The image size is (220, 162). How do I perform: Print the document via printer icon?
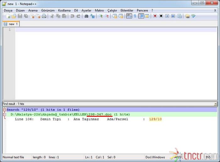pos(44,16)
